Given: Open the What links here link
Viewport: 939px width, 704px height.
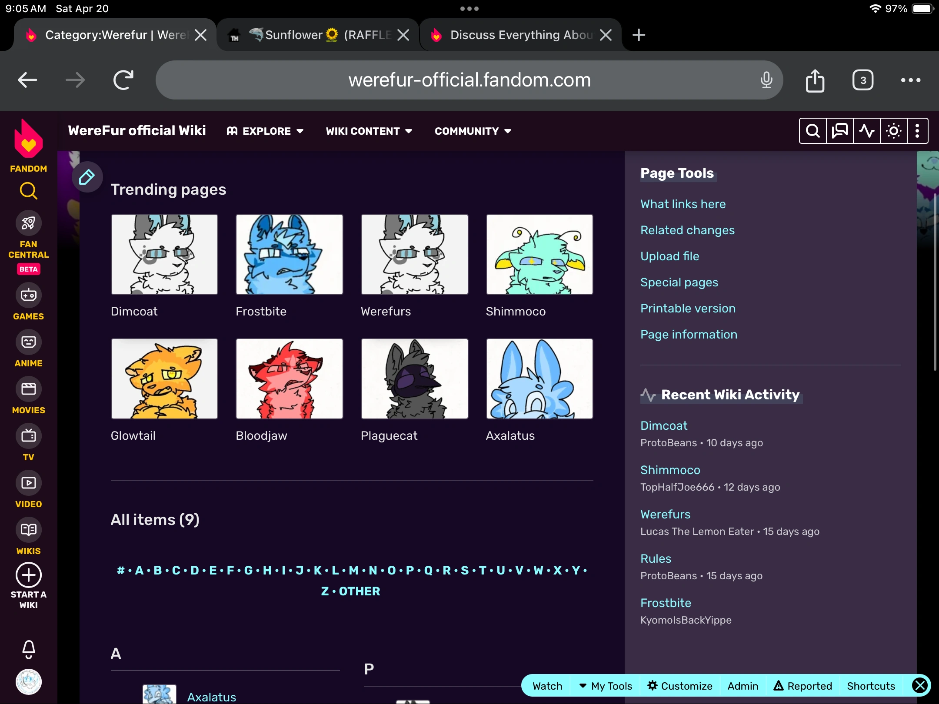Looking at the screenshot, I should pyautogui.click(x=683, y=204).
